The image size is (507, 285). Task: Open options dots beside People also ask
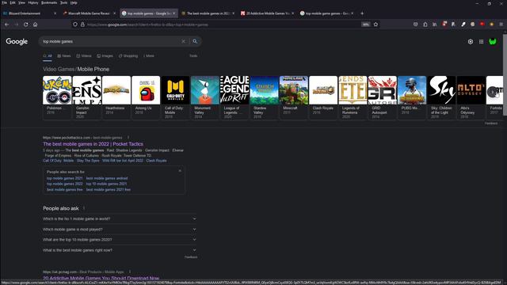84,208
